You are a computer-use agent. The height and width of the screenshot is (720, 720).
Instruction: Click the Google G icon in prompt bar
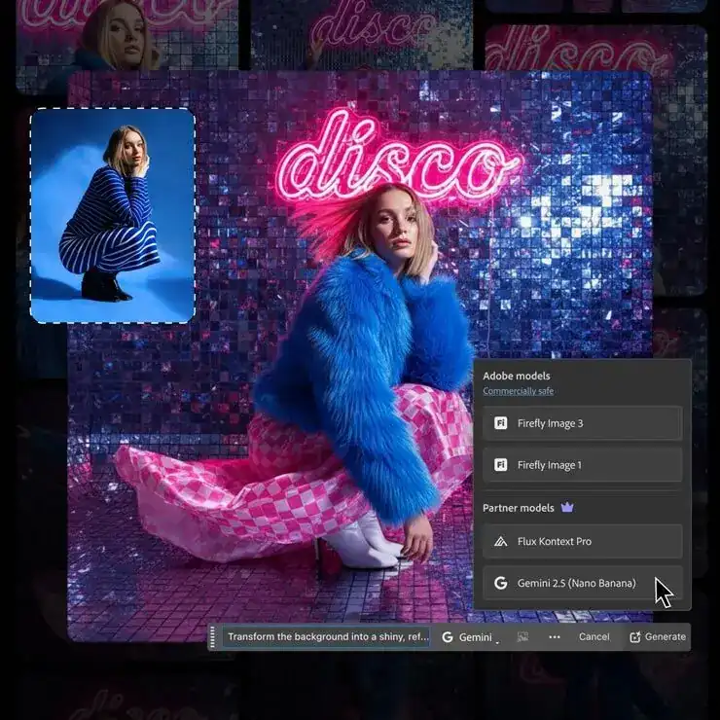click(x=448, y=637)
